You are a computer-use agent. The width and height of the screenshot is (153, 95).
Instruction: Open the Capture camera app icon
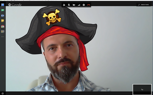[3, 15]
